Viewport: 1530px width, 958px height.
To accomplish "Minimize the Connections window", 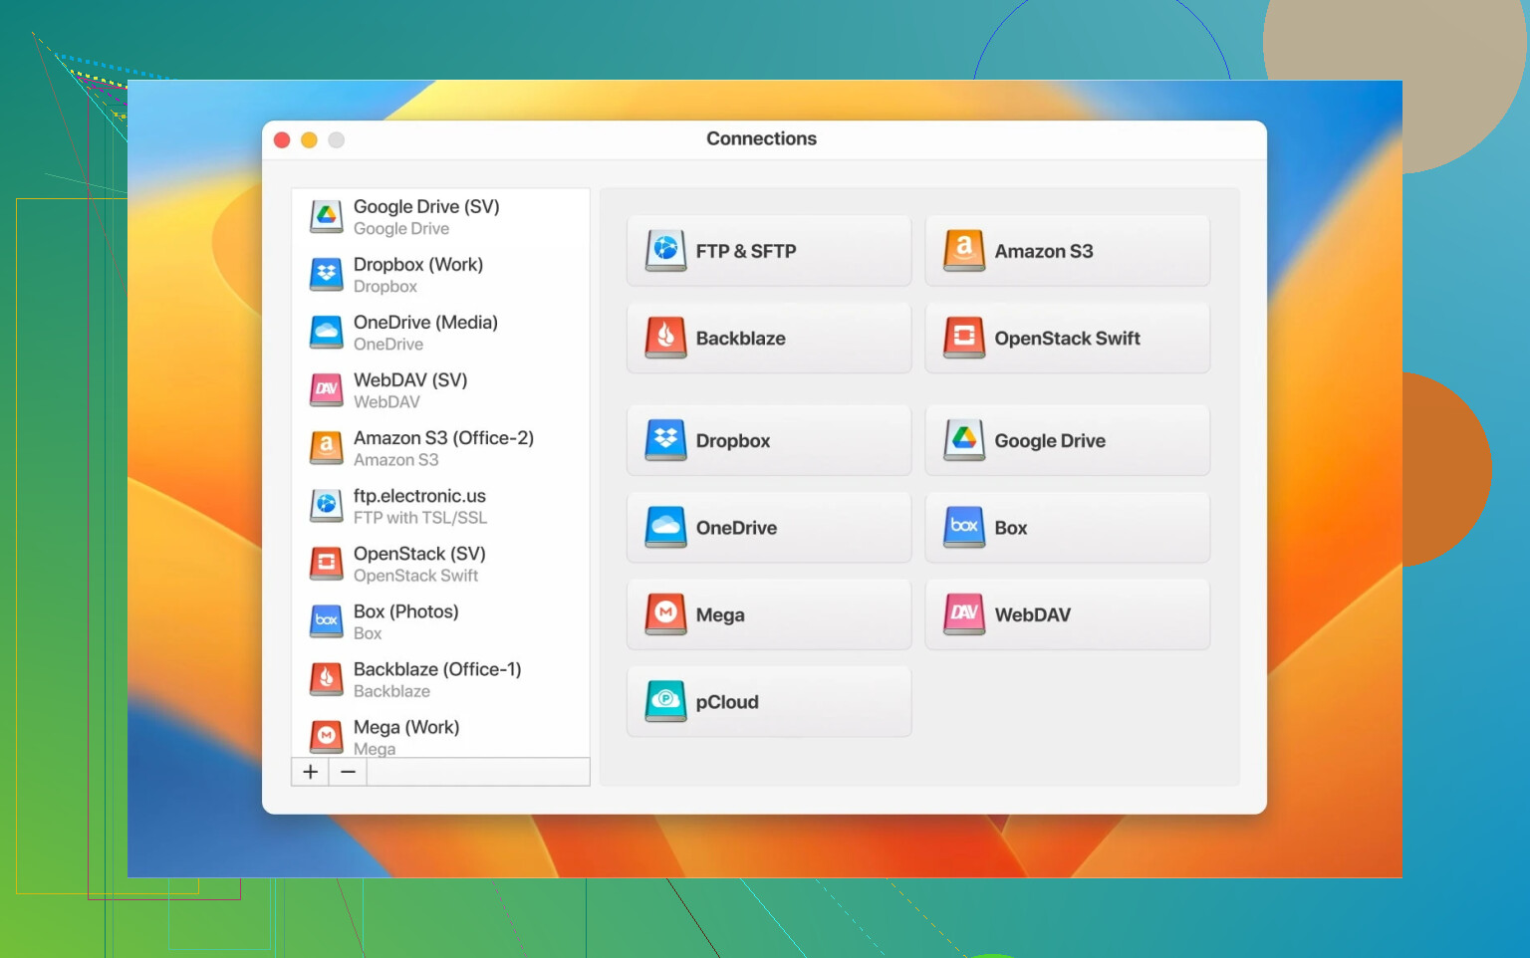I will 309,140.
